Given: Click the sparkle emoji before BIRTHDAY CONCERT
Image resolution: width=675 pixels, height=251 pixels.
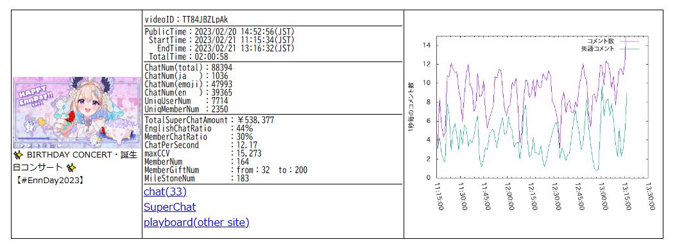Looking at the screenshot, I should coord(18,155).
